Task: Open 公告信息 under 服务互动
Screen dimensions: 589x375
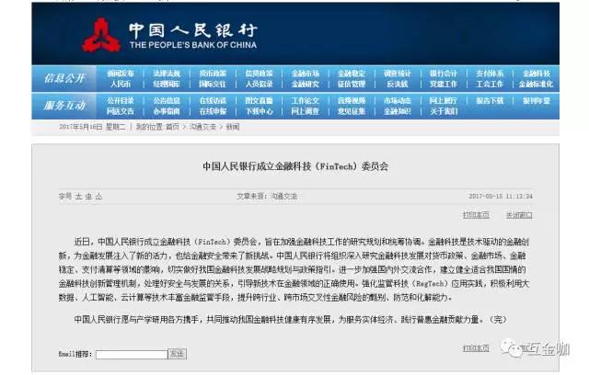Action: point(167,101)
